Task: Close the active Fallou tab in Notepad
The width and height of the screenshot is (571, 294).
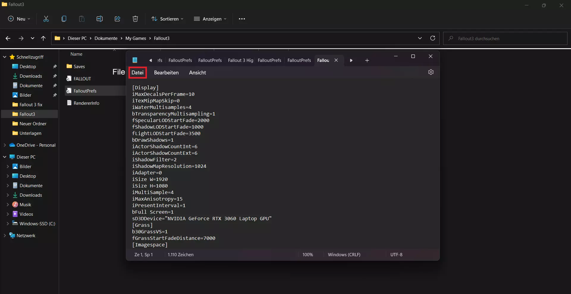Action: (336, 60)
